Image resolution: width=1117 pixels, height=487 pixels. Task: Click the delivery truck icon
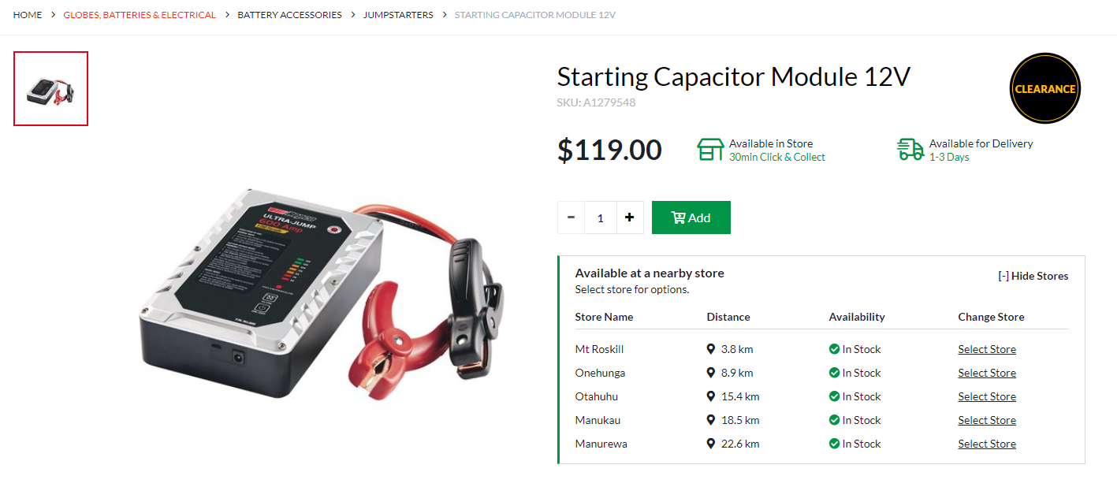pos(910,149)
